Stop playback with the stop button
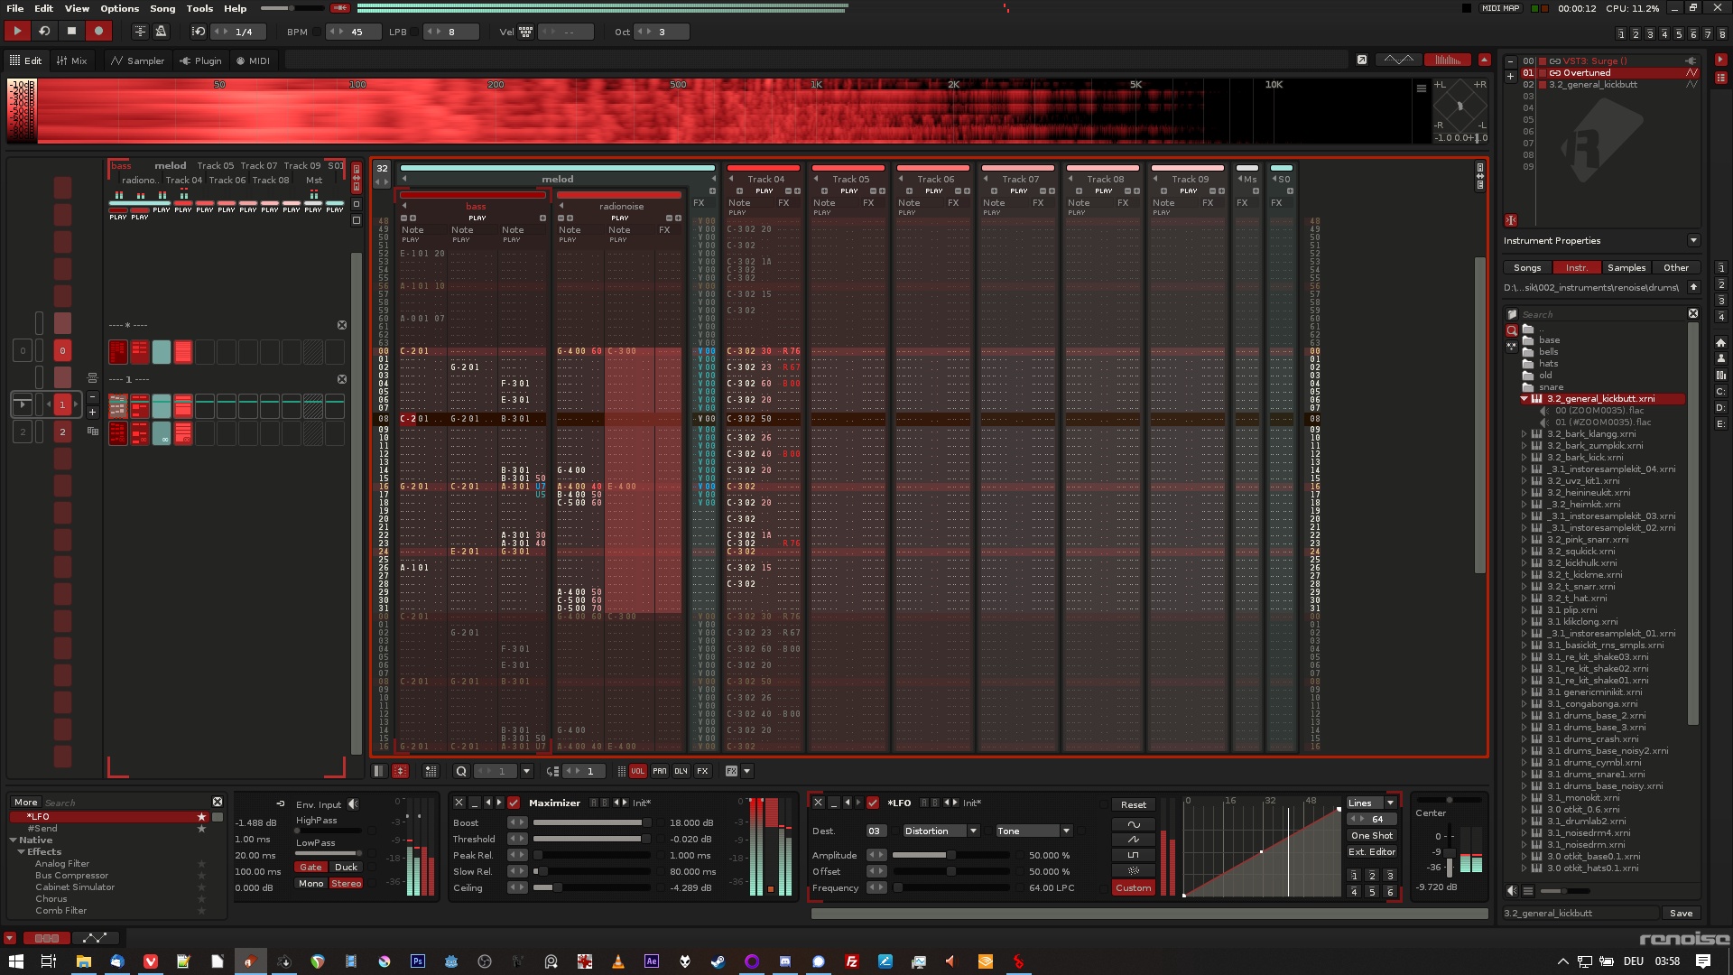The width and height of the screenshot is (1733, 975). pos(71,31)
